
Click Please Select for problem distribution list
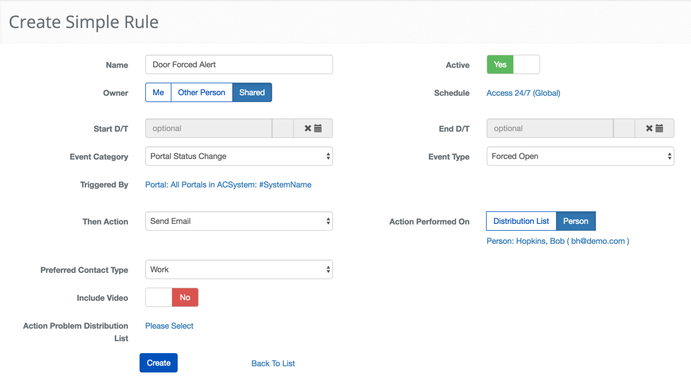(x=169, y=326)
